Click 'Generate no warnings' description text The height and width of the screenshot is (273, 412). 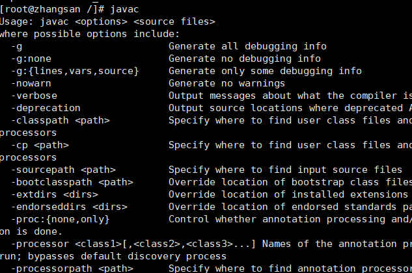(x=227, y=83)
